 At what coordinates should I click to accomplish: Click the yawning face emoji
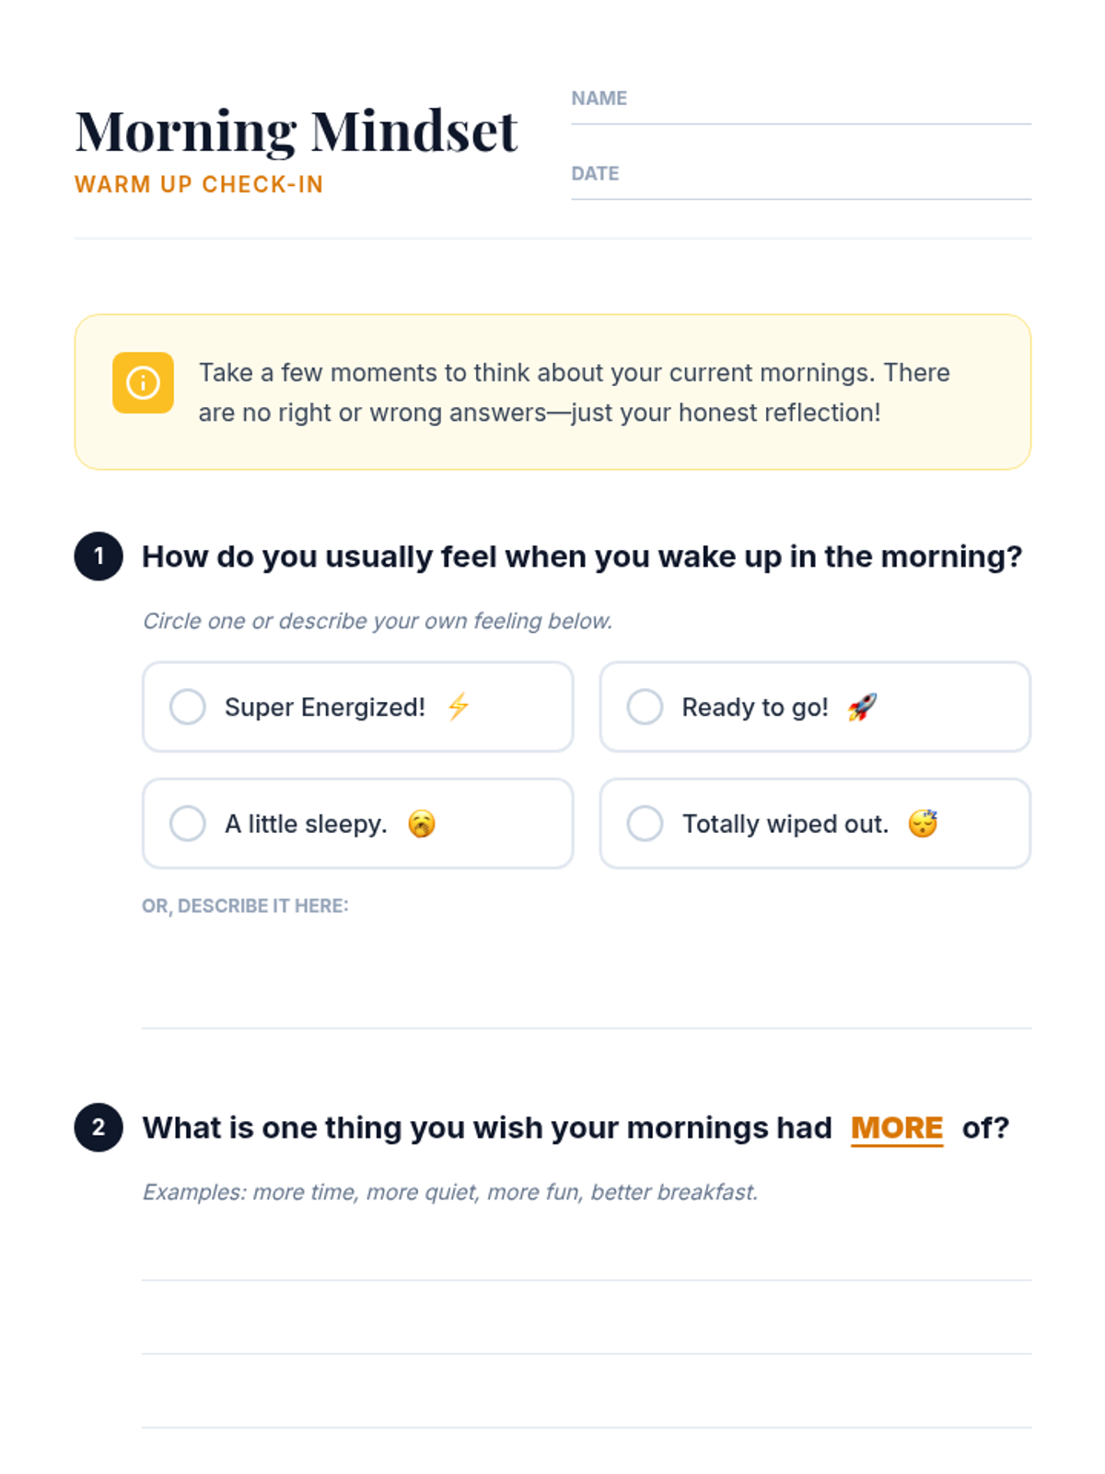(422, 824)
